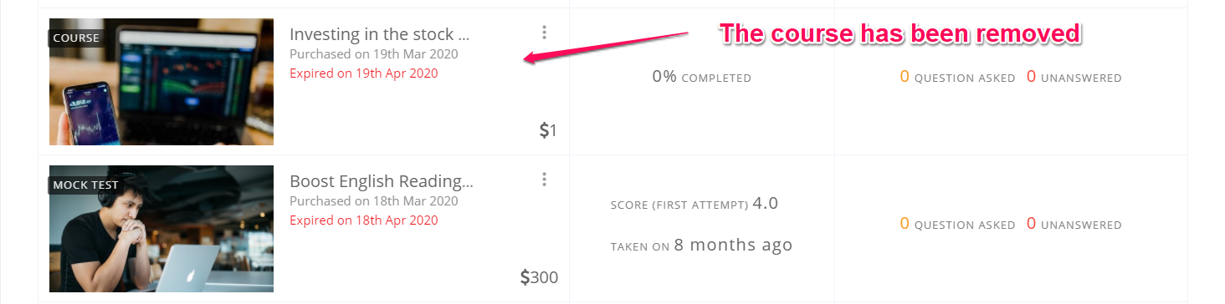This screenshot has width=1225, height=304.
Task: Open UNANSWERED count for Boost English Reading
Action: tap(1074, 225)
